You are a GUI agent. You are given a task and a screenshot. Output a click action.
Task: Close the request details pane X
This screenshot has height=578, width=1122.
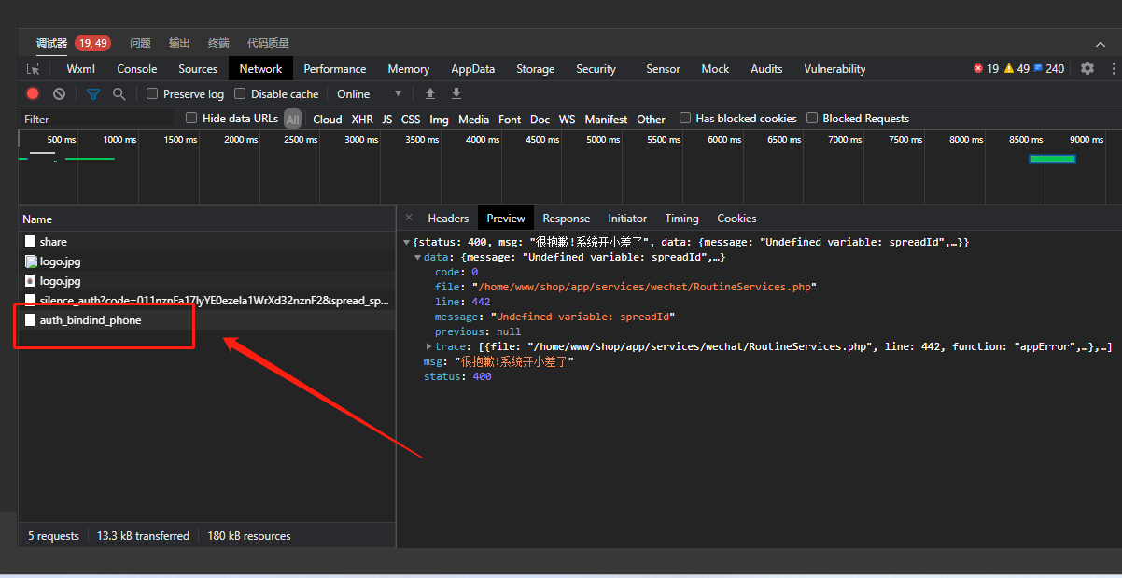[x=408, y=218]
